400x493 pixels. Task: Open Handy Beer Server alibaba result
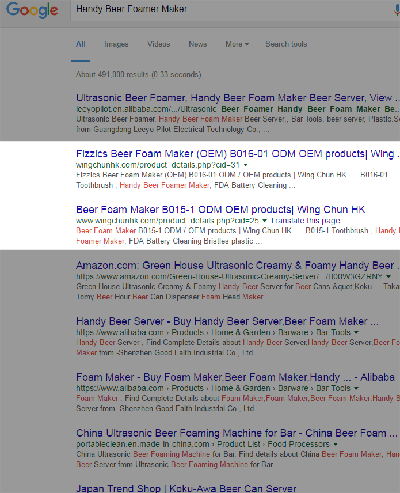(227, 321)
